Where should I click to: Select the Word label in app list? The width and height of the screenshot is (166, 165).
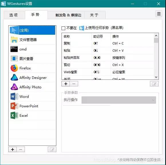tap(24, 96)
